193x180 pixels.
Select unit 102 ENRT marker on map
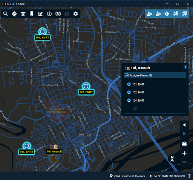click(x=86, y=86)
